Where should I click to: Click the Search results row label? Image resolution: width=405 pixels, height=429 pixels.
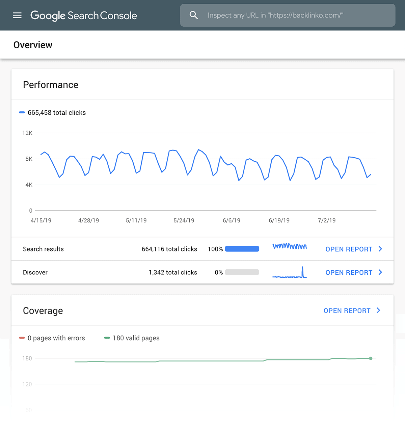43,249
